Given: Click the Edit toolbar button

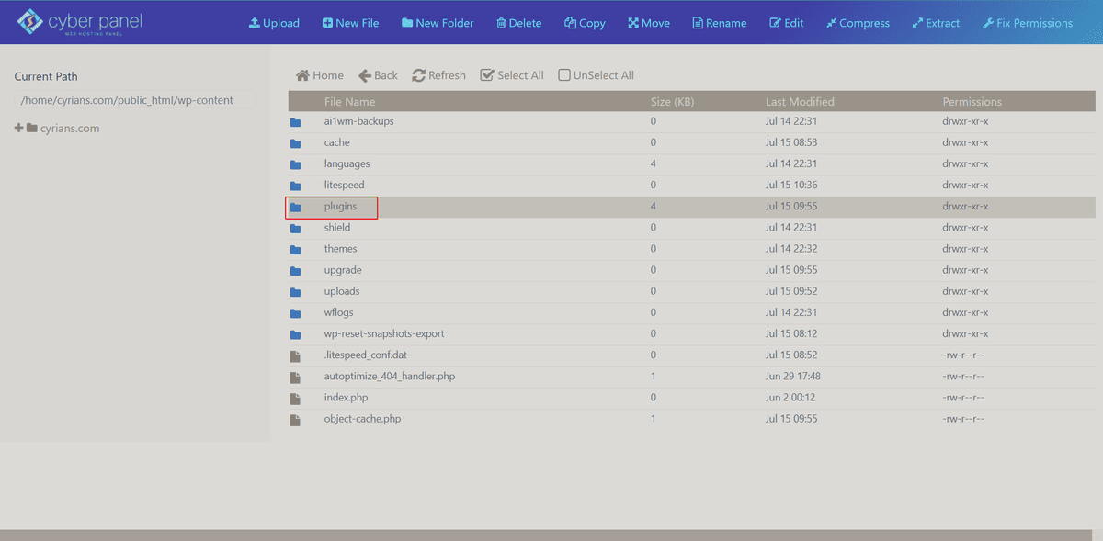Looking at the screenshot, I should click(786, 23).
